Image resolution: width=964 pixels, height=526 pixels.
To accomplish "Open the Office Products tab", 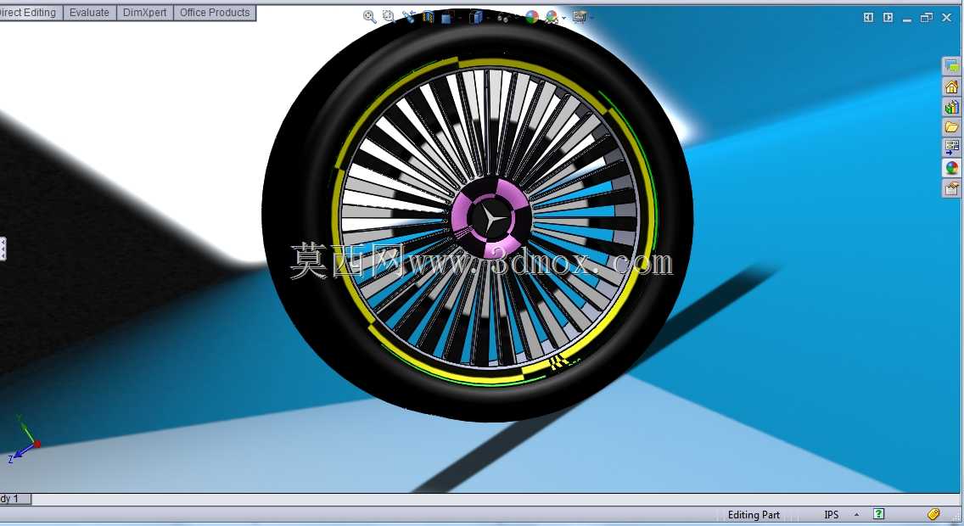I will point(215,12).
